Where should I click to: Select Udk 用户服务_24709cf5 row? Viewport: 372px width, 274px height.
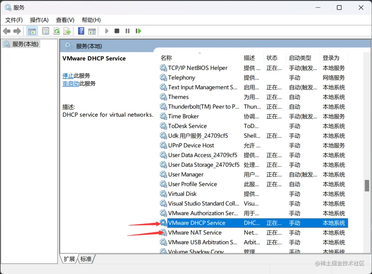[254, 136]
